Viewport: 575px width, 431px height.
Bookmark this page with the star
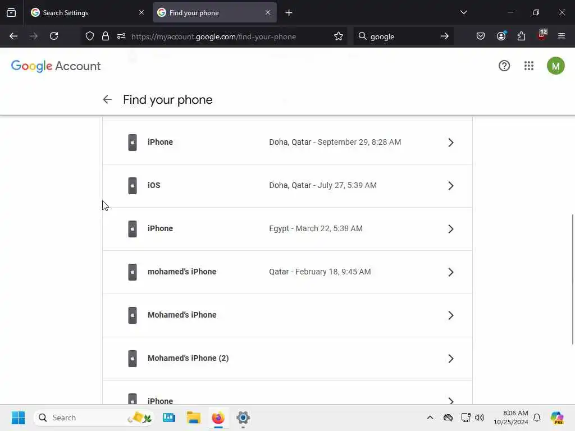[x=339, y=36]
